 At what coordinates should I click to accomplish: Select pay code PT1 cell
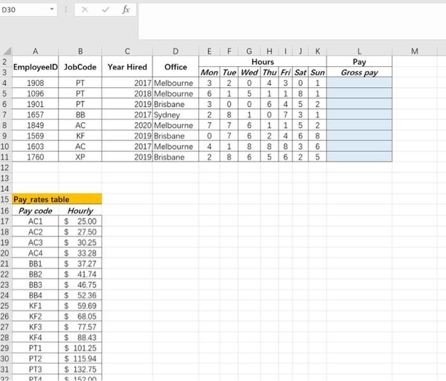tap(35, 348)
